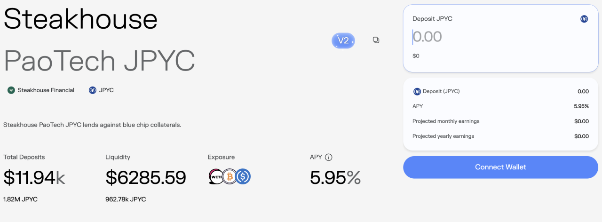Click the copy address icon
The height and width of the screenshot is (222, 602).
point(376,40)
